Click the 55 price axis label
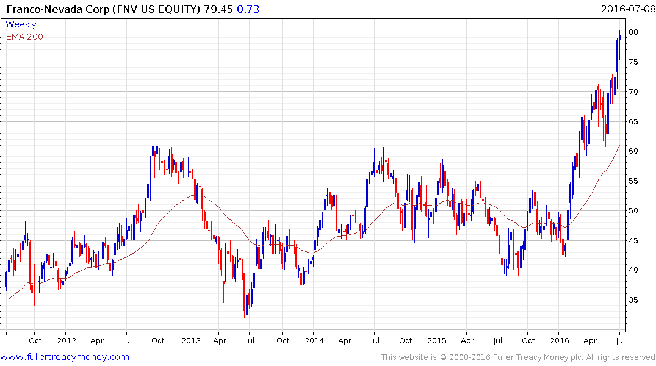Viewport: 656px width, 366px height. pyautogui.click(x=633, y=181)
